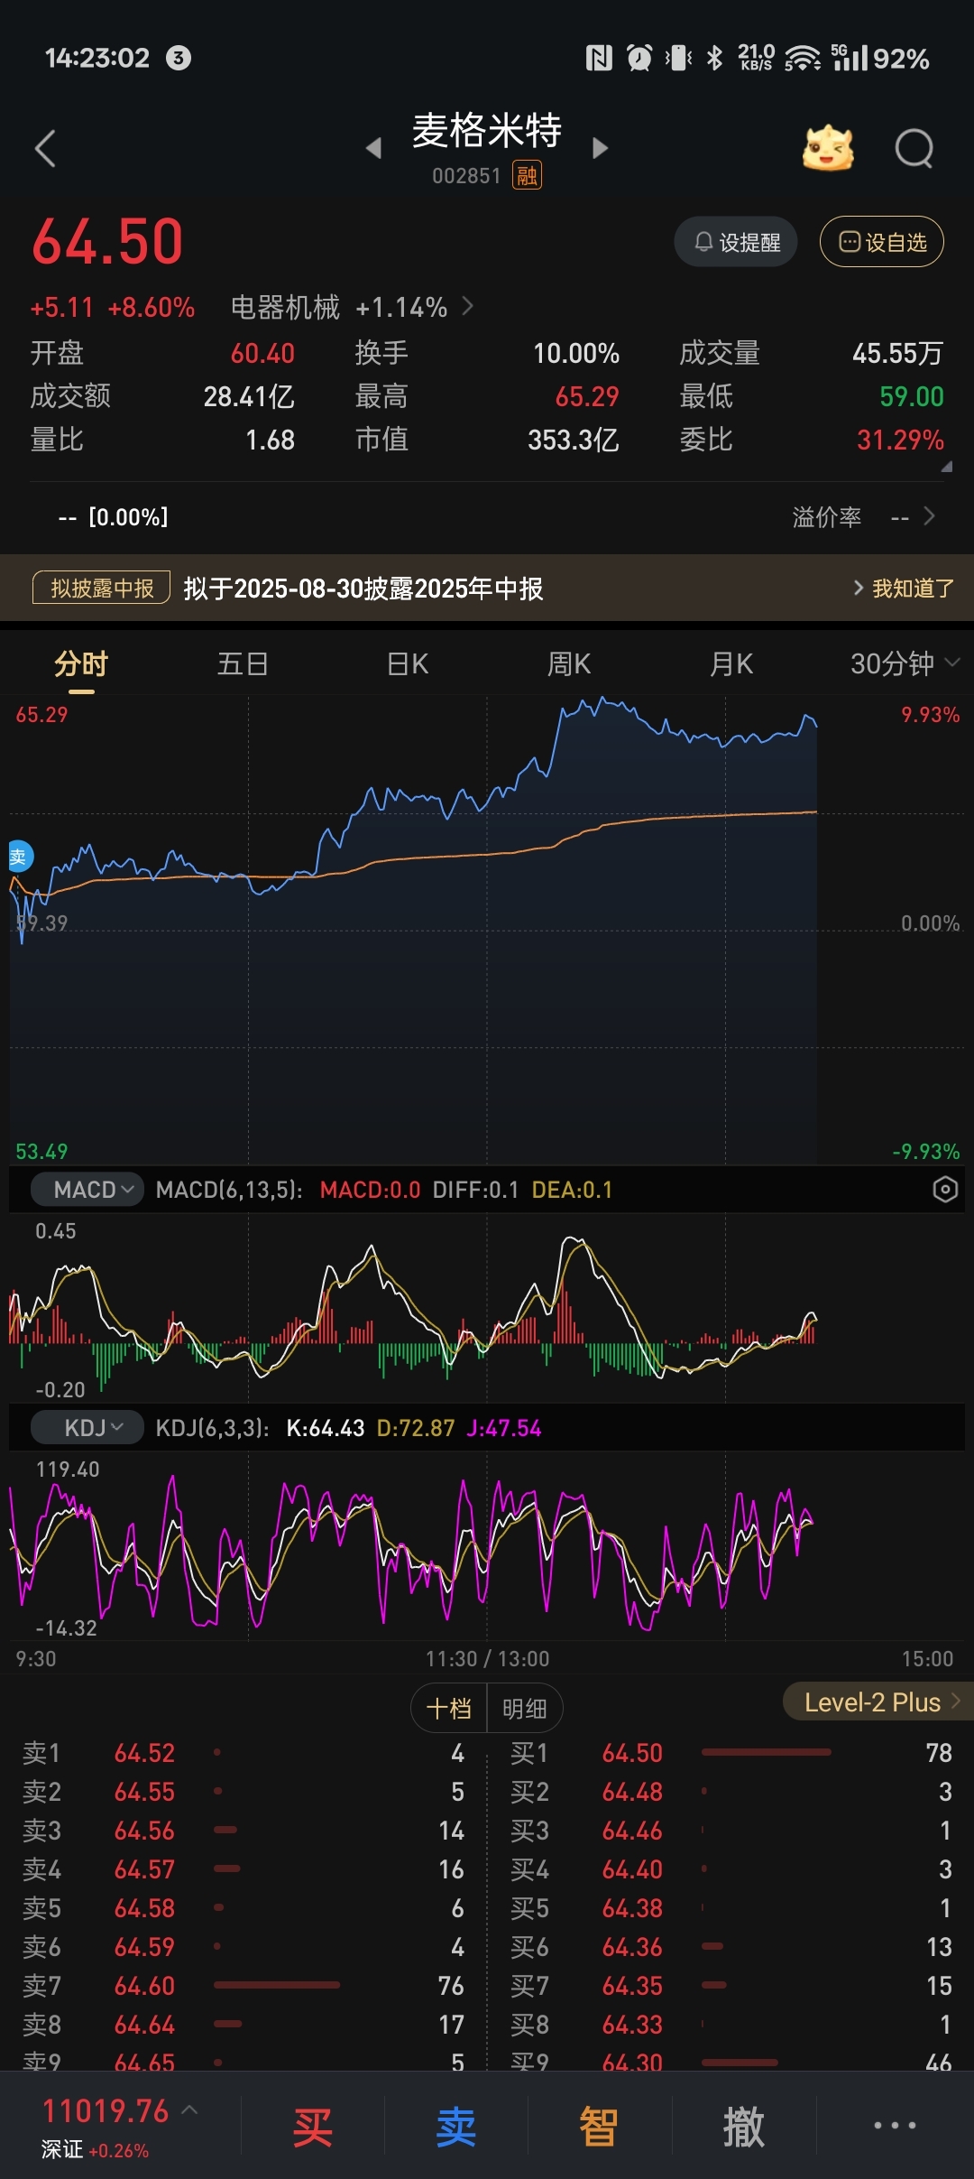Tap the 成交额 value 28.41亿
This screenshot has width=974, height=2179.
249,396
